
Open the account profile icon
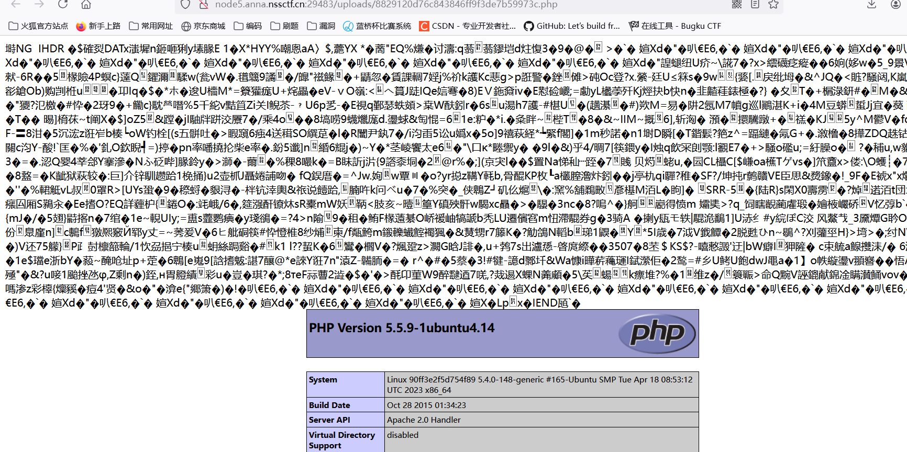[x=895, y=4]
